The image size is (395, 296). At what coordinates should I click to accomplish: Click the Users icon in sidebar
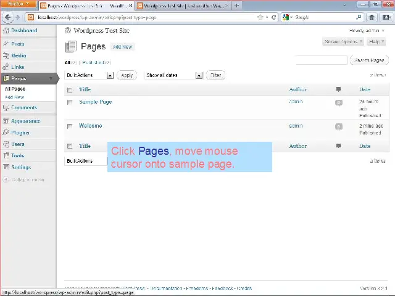[6, 144]
